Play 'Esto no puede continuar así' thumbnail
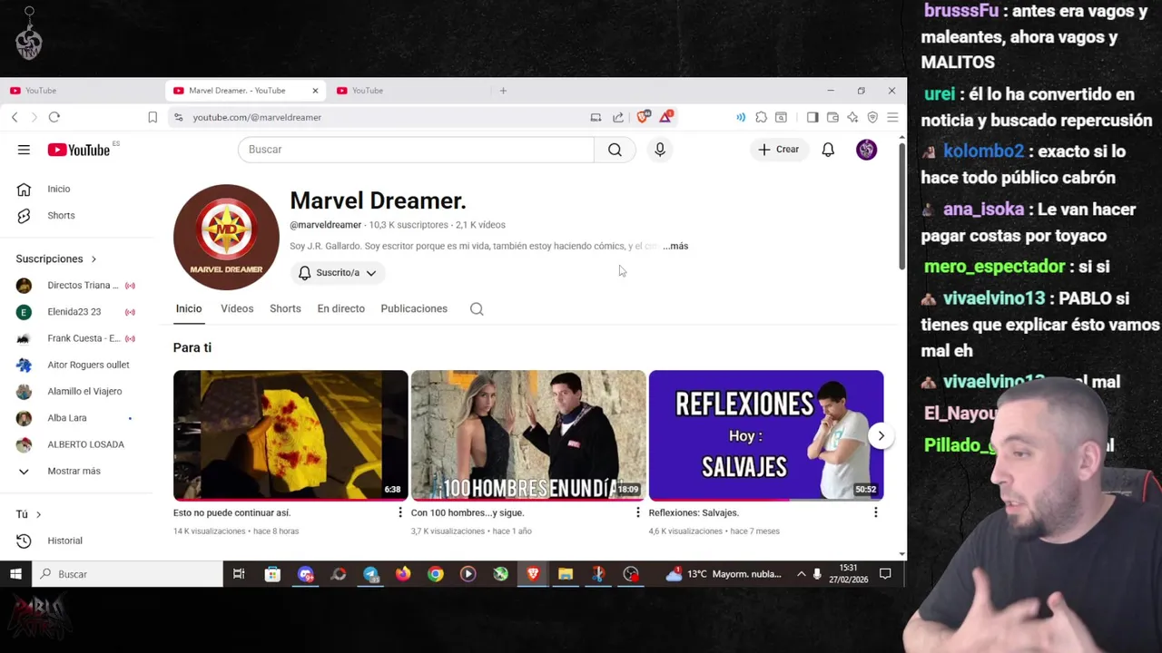The width and height of the screenshot is (1162, 653). (x=290, y=435)
